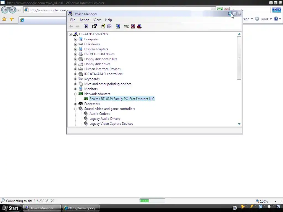The width and height of the screenshot is (283, 212).
Task: Collapse Sound, video and game controllers node
Action: 76,109
